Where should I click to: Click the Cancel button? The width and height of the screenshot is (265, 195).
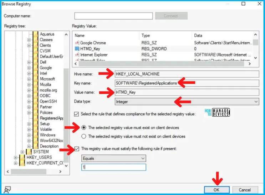coord(245,190)
